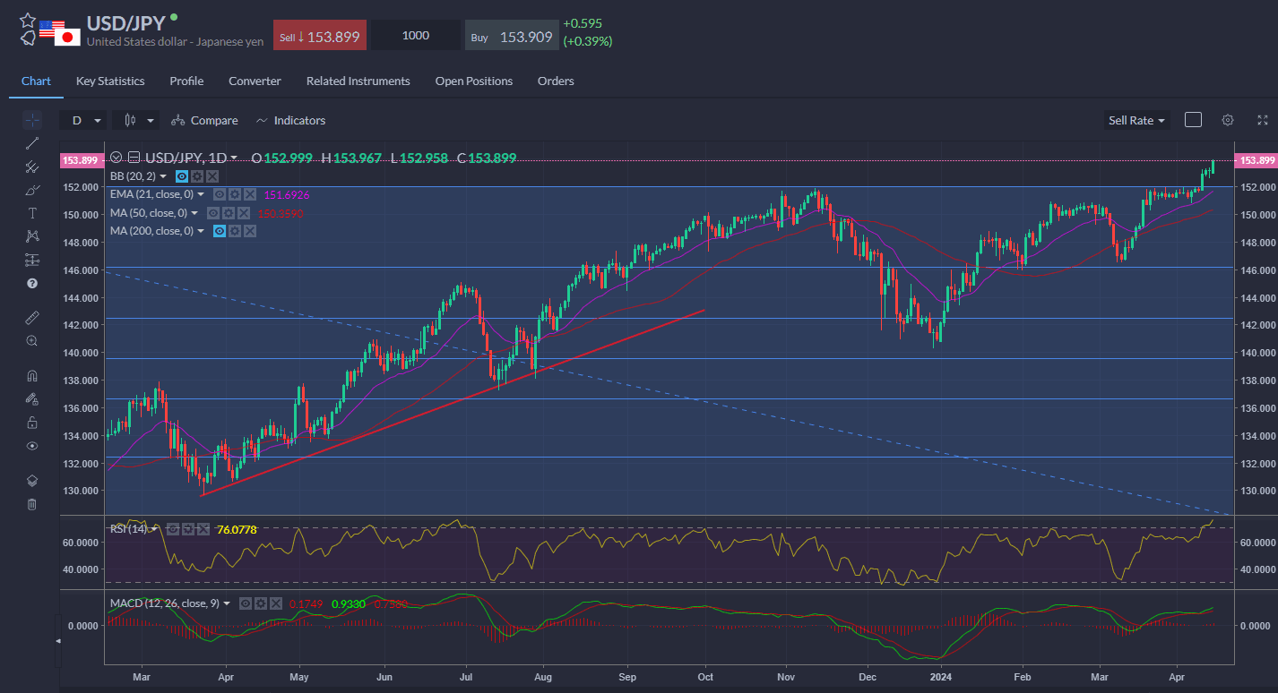The height and width of the screenshot is (693, 1278).
Task: Toggle visibility of MA (200, close, 0)
Action: (220, 231)
